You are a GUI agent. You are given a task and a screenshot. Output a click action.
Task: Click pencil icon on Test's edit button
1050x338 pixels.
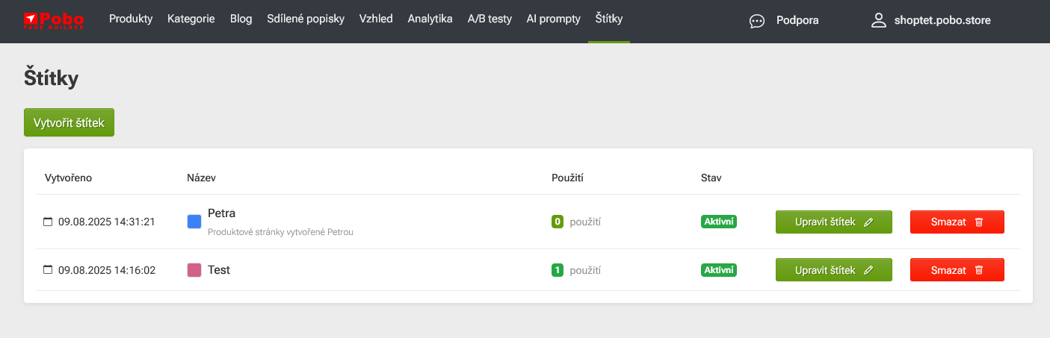(x=868, y=270)
